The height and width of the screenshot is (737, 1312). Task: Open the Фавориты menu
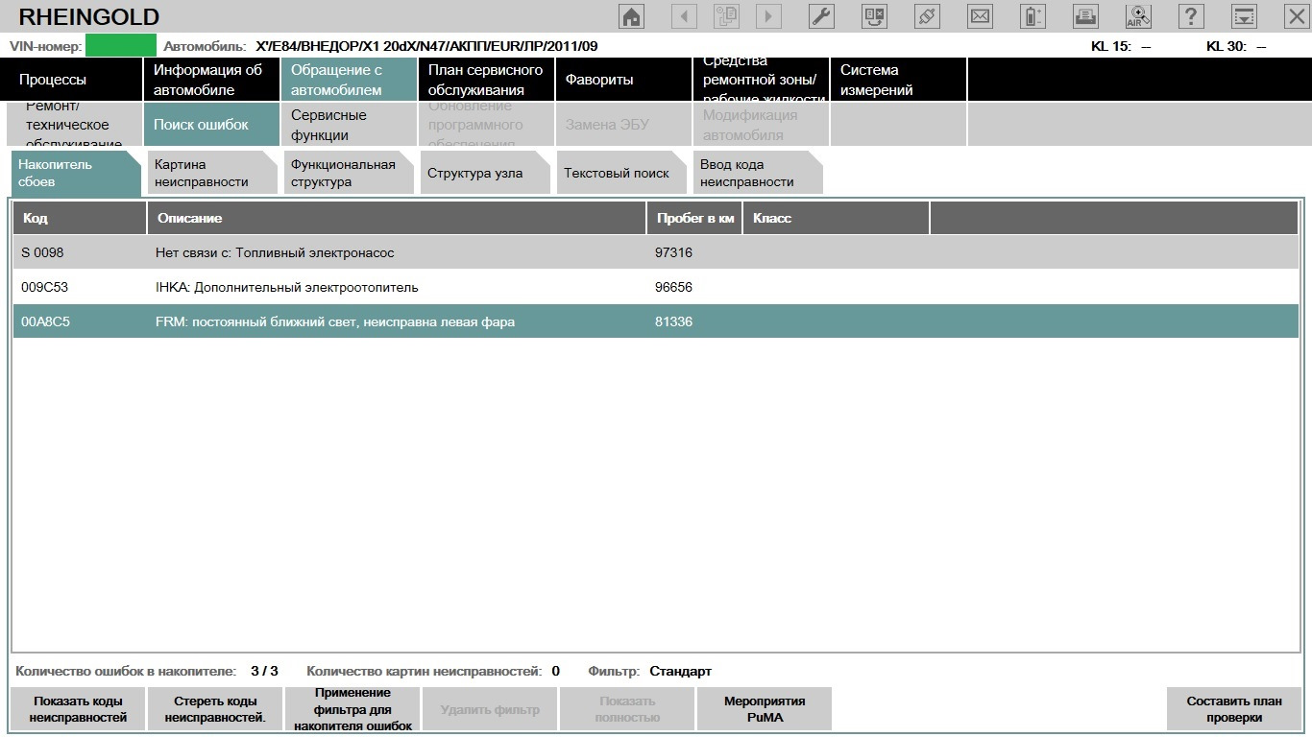[623, 80]
